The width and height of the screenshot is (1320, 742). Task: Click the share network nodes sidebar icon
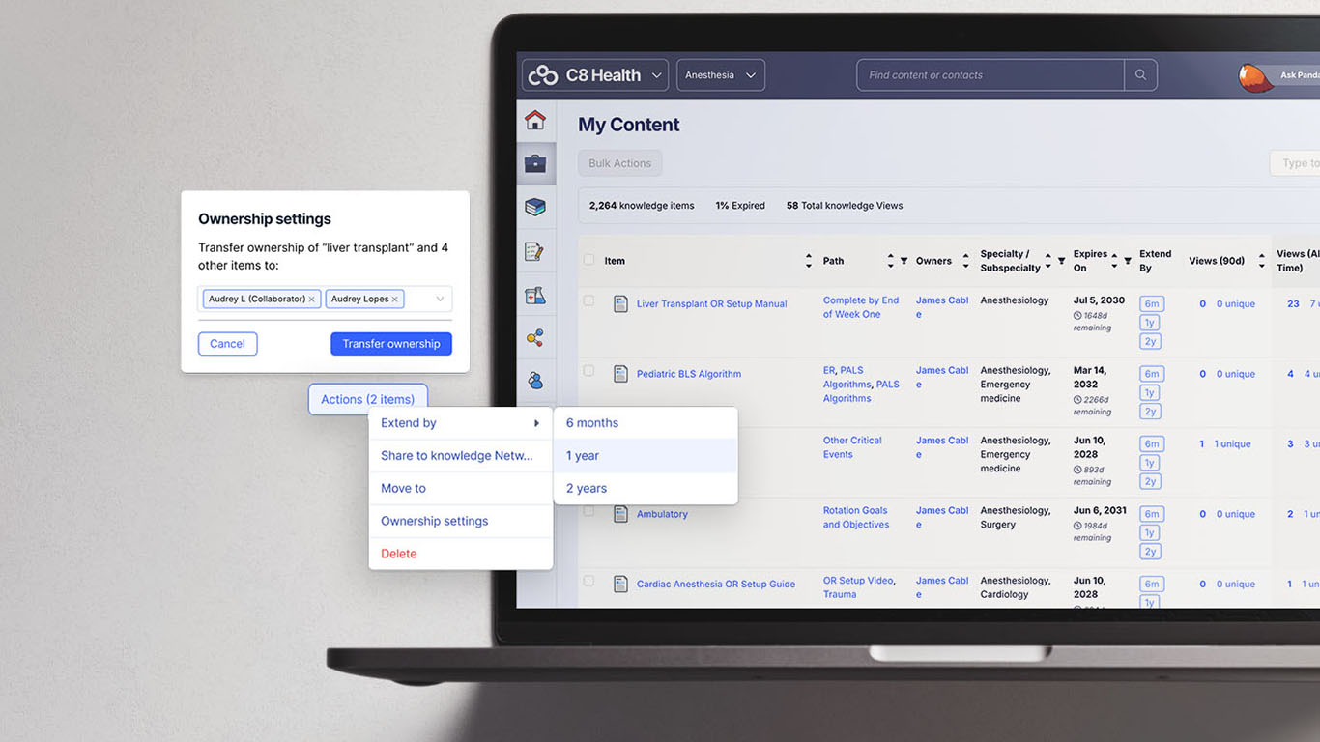[x=534, y=338]
